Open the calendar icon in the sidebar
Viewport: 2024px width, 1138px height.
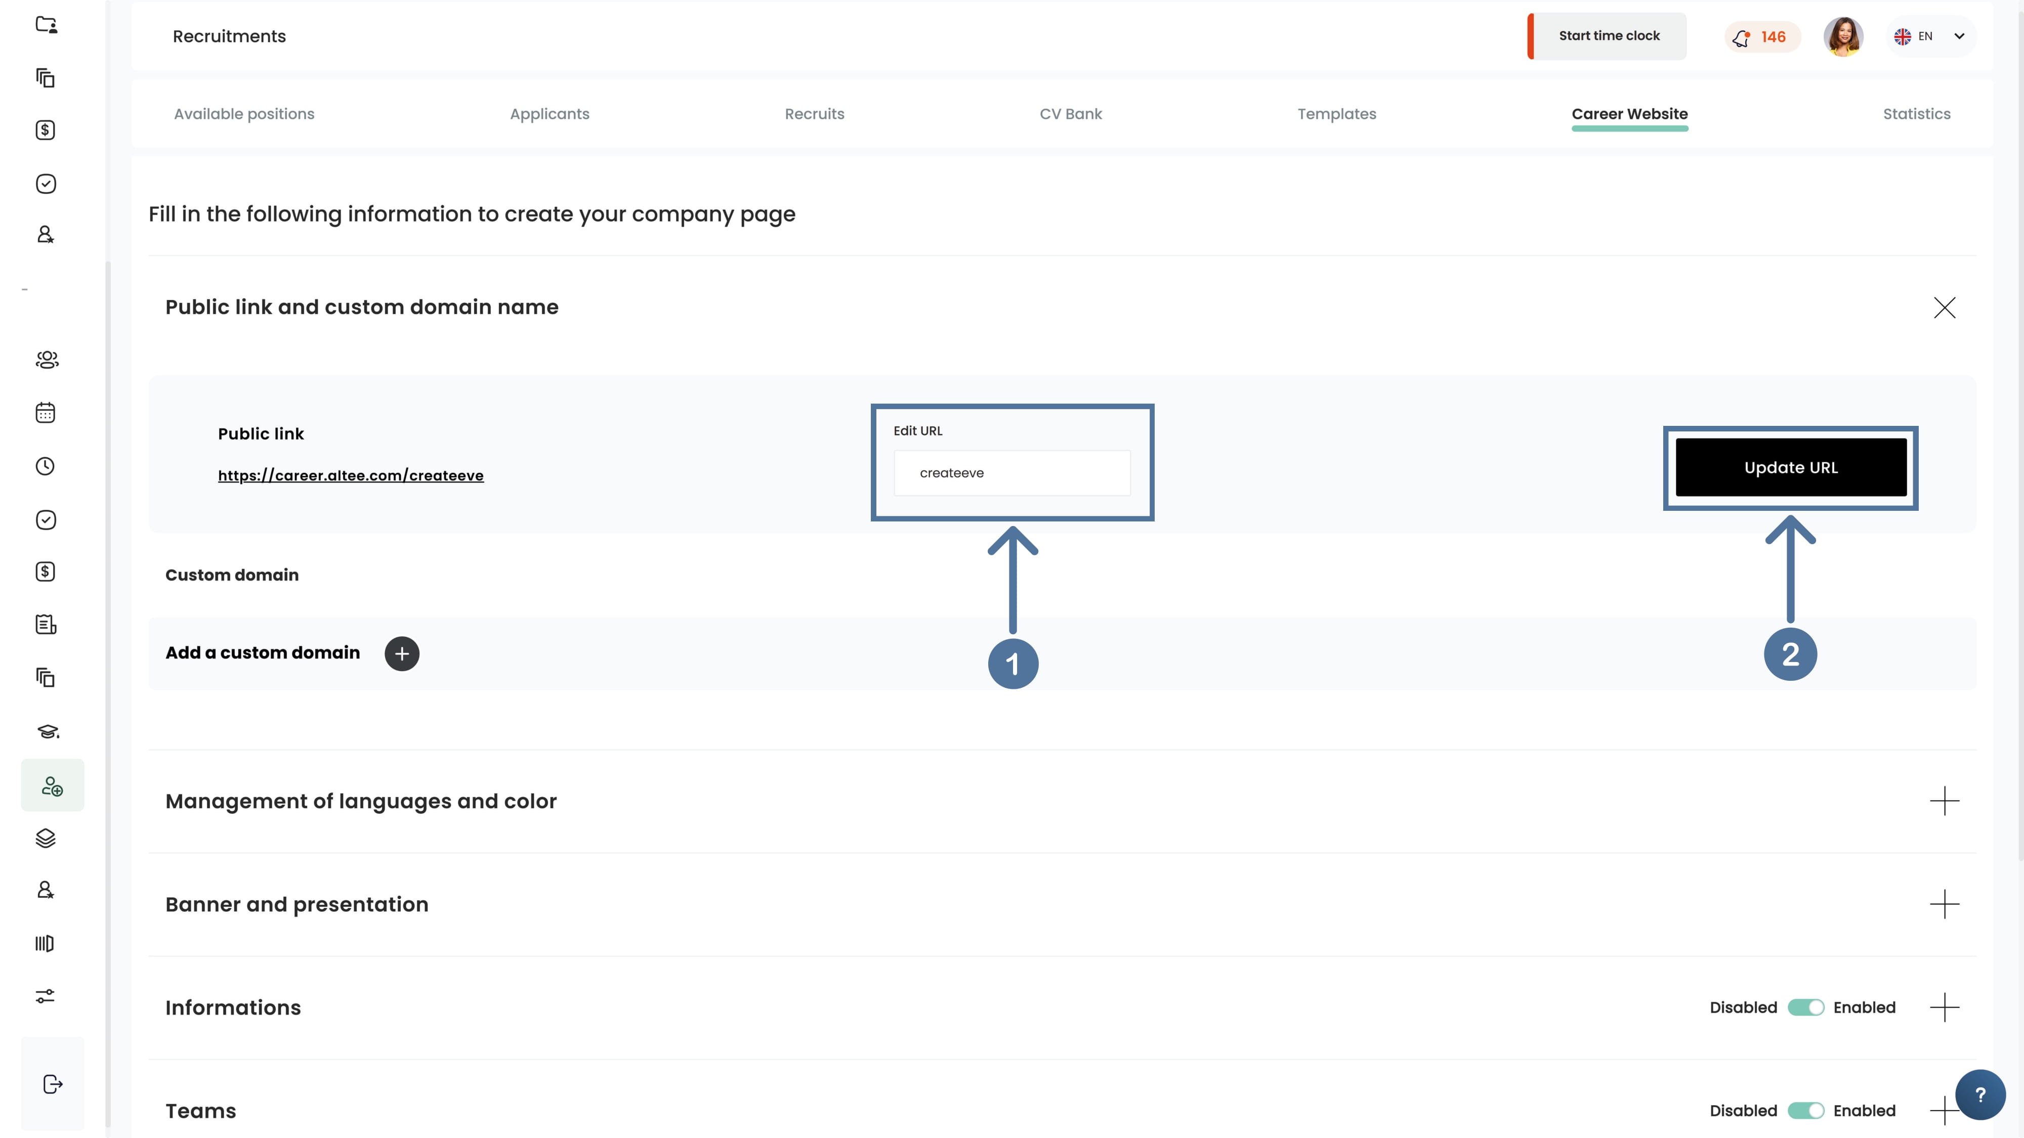tap(46, 413)
